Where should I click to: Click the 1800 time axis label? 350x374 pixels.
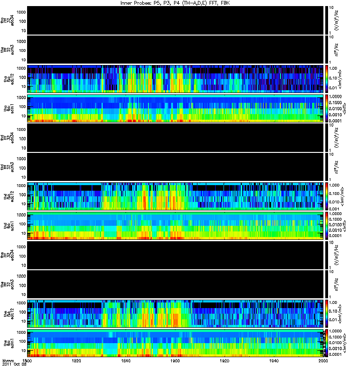pyautogui.click(x=27, y=360)
